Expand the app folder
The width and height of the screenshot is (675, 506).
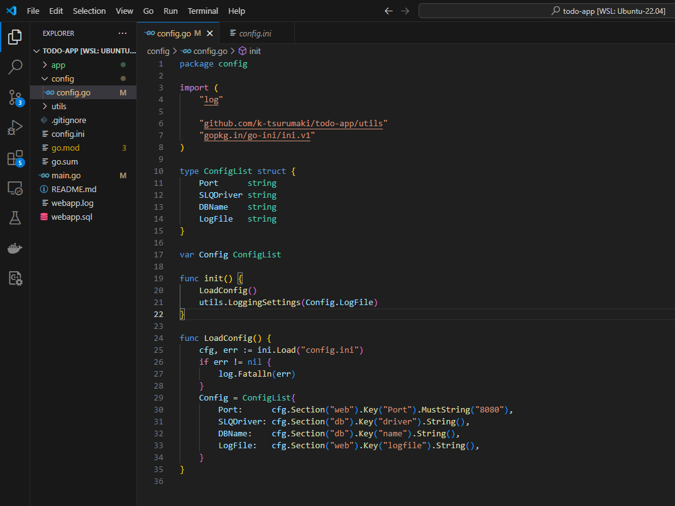58,65
